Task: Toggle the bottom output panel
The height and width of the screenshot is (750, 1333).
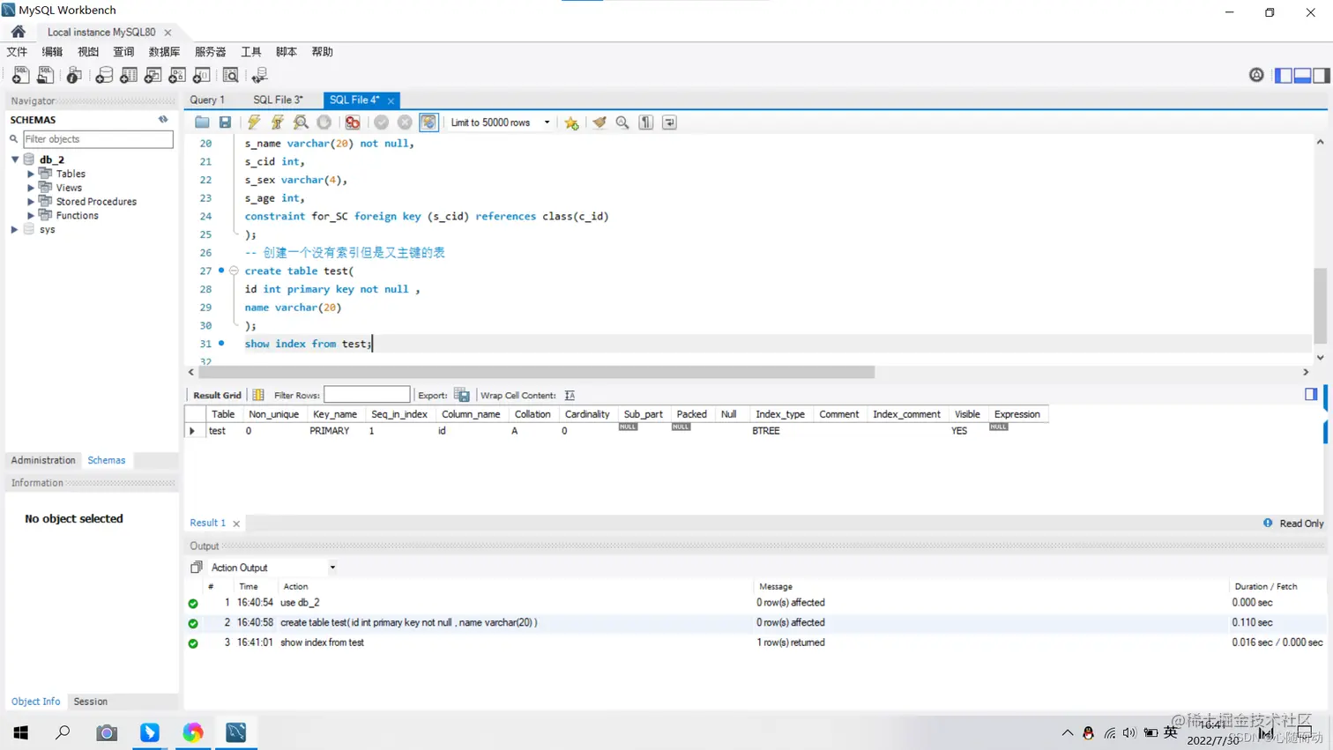Action: point(1302,75)
